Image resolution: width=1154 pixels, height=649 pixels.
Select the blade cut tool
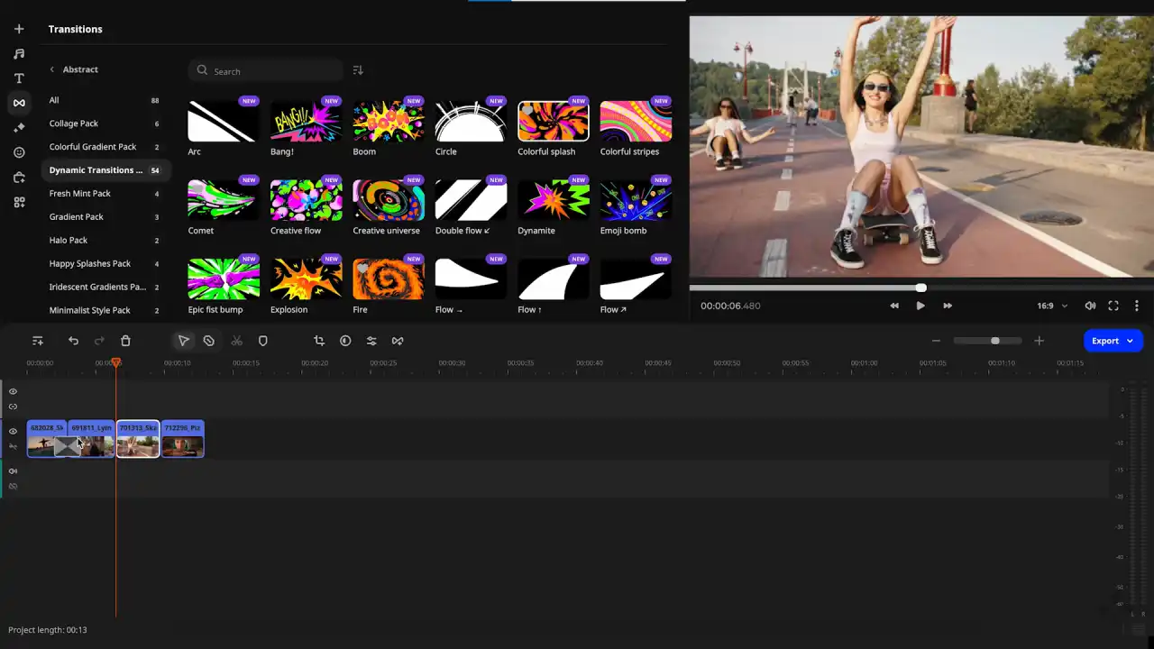pos(209,341)
